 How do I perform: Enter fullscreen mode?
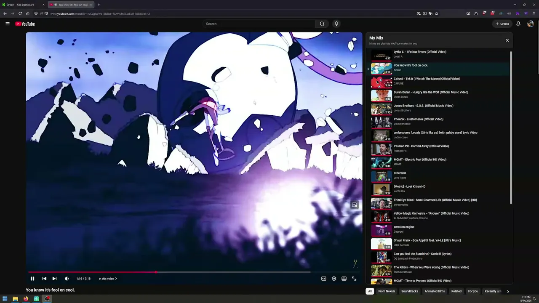[354, 279]
